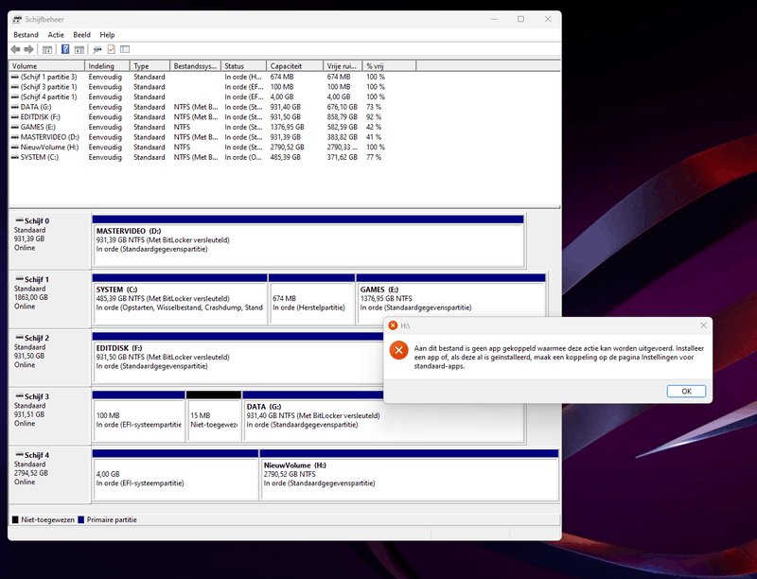Click the toolbar icon with orange checkmark
Image resolution: width=757 pixels, height=579 pixels.
(111, 49)
